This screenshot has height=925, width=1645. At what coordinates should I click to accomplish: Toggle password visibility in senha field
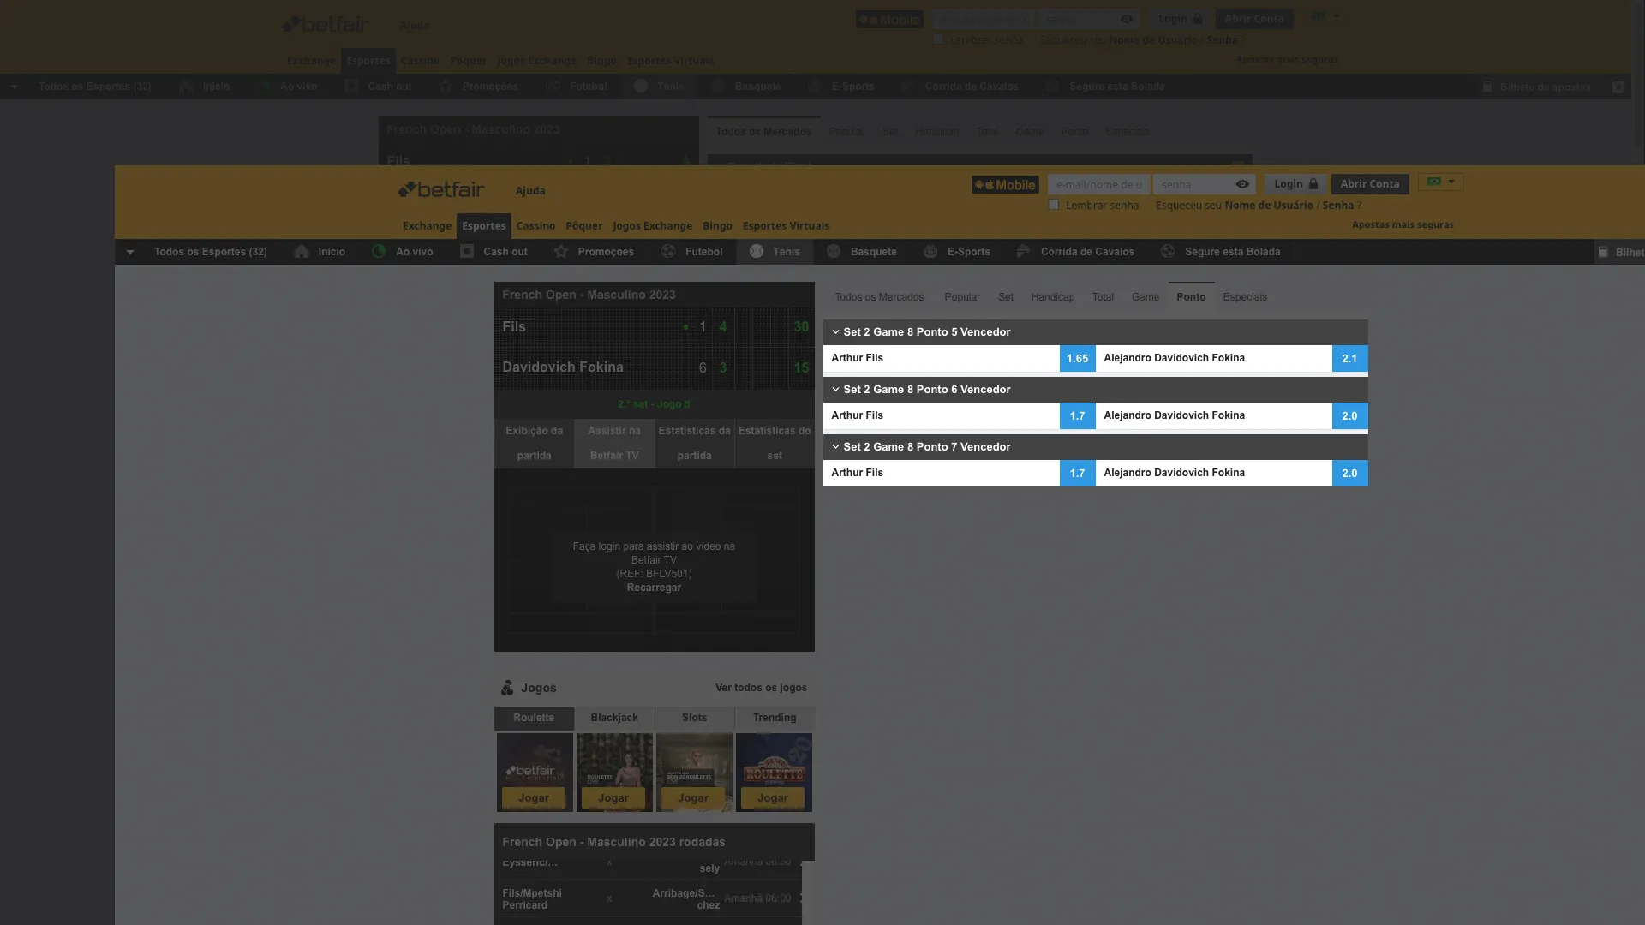[x=1241, y=184]
